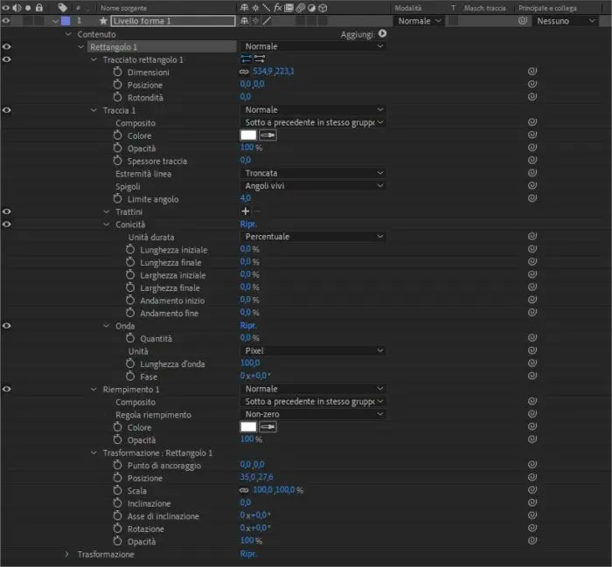
Task: Click the Livello forma 1 layer name field
Action: coord(173,21)
